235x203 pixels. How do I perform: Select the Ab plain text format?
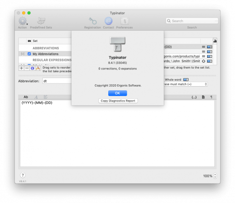tap(26, 97)
